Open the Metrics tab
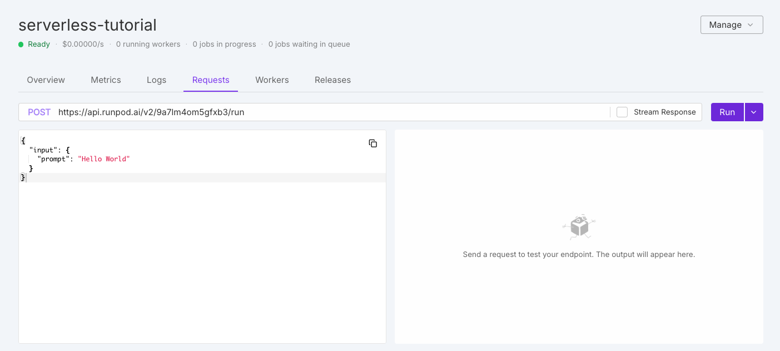The image size is (780, 351). 106,80
